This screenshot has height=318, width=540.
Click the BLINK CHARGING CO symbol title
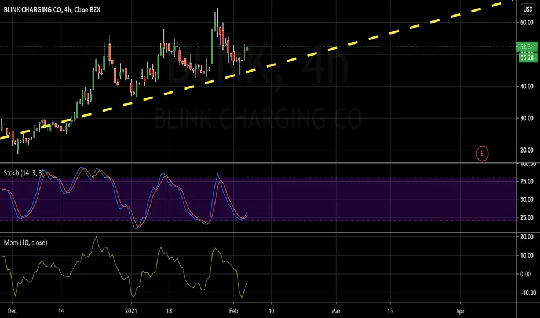52,10
